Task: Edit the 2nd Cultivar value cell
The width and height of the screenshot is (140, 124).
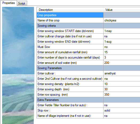Action: coord(122,79)
